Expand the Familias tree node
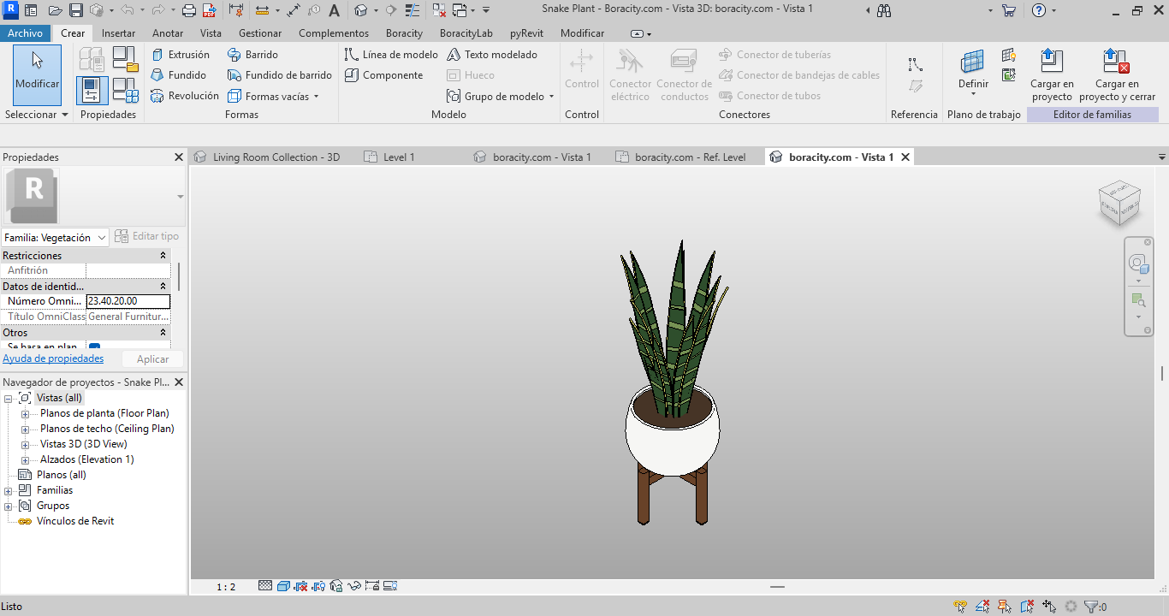 tap(9, 491)
